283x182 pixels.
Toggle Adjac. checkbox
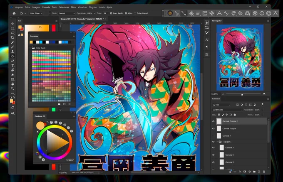pyautogui.click(x=126, y=13)
